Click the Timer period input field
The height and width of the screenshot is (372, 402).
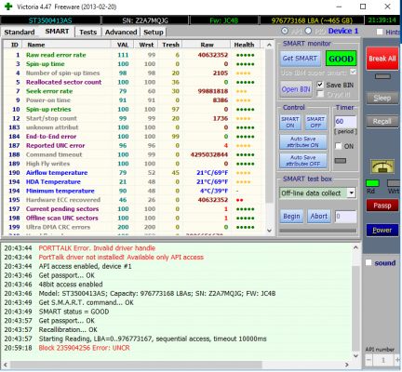click(345, 121)
